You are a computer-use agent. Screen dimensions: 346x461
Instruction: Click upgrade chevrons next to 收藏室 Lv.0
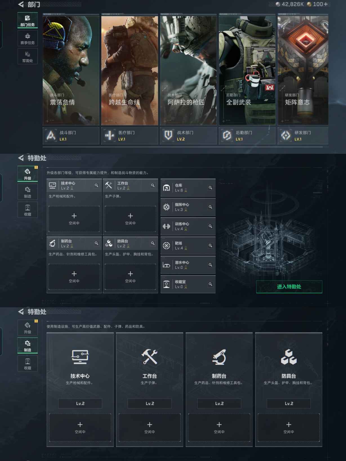186,287
